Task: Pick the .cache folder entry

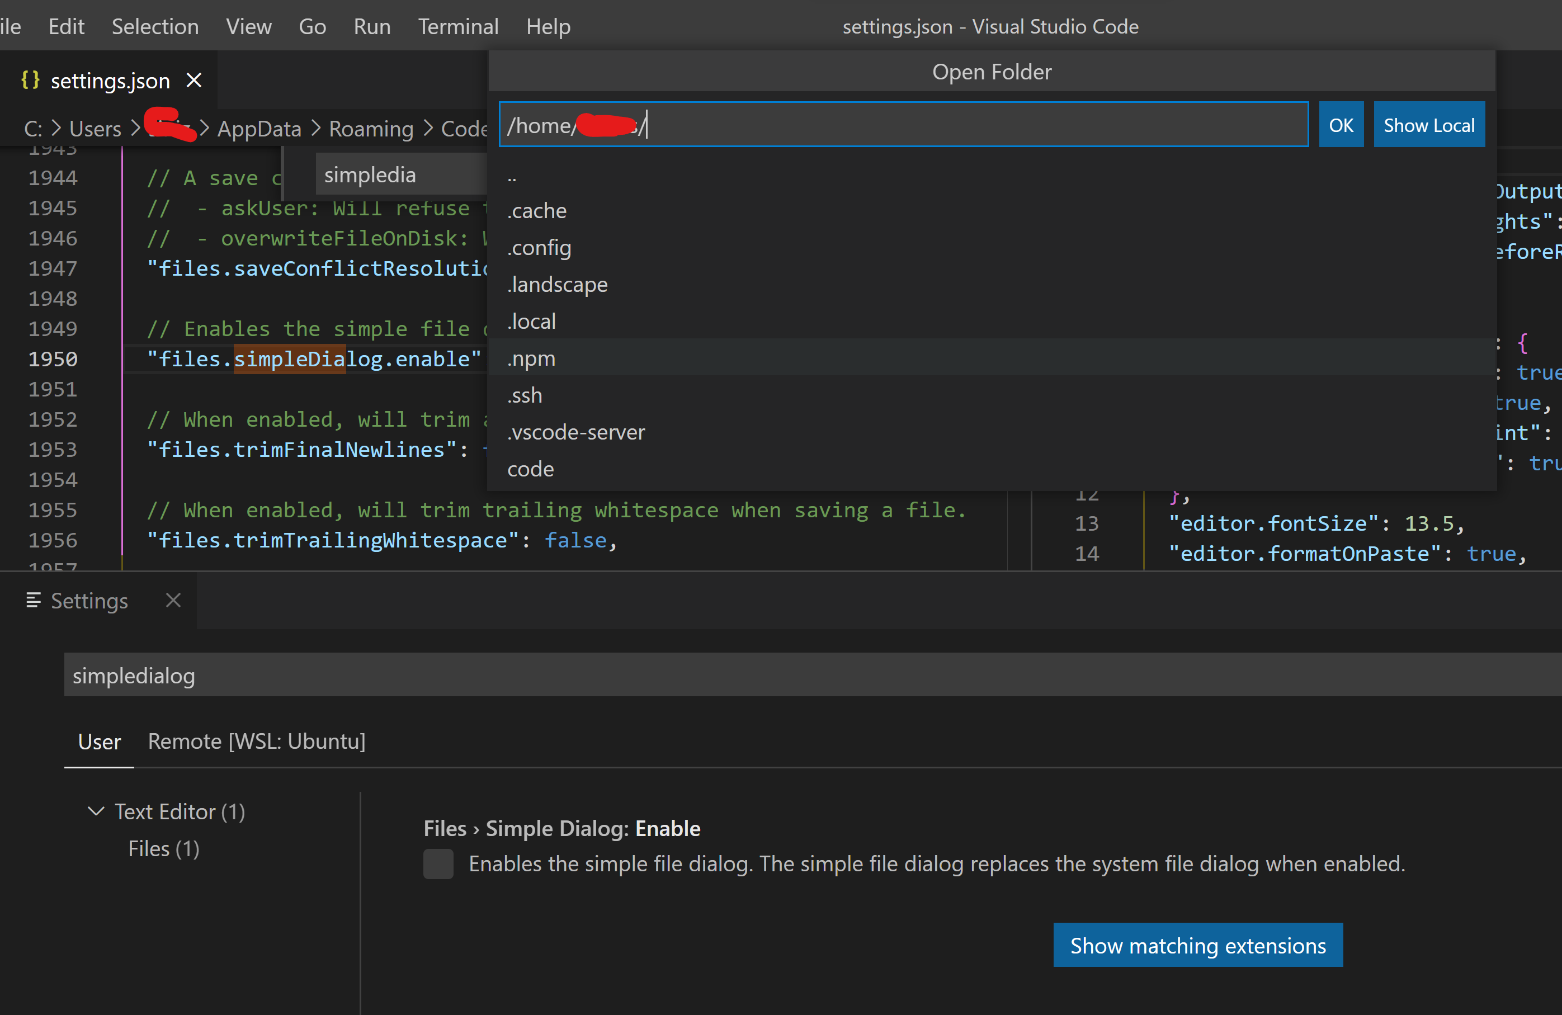Action: point(991,211)
